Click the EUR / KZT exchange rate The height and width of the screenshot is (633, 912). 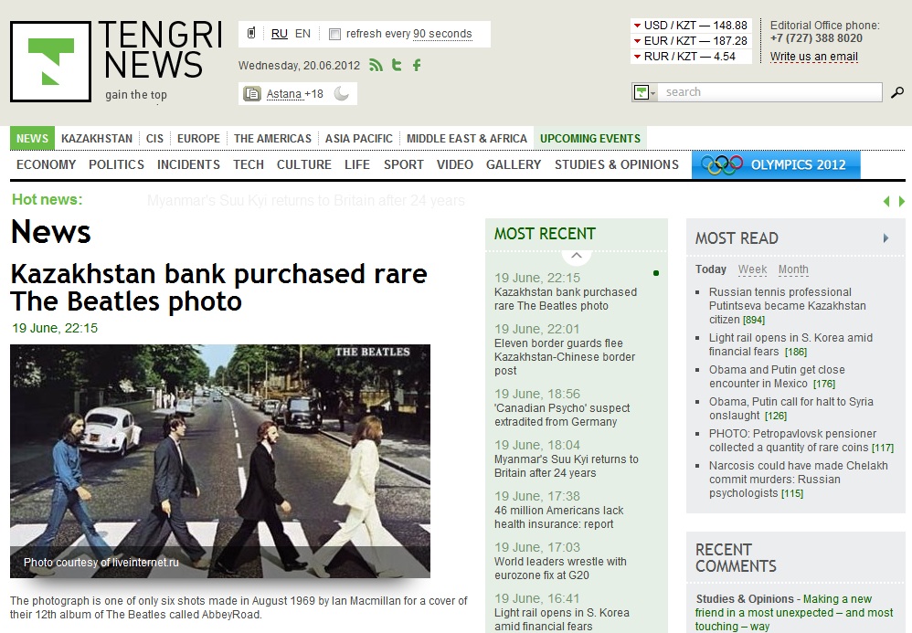coord(691,41)
